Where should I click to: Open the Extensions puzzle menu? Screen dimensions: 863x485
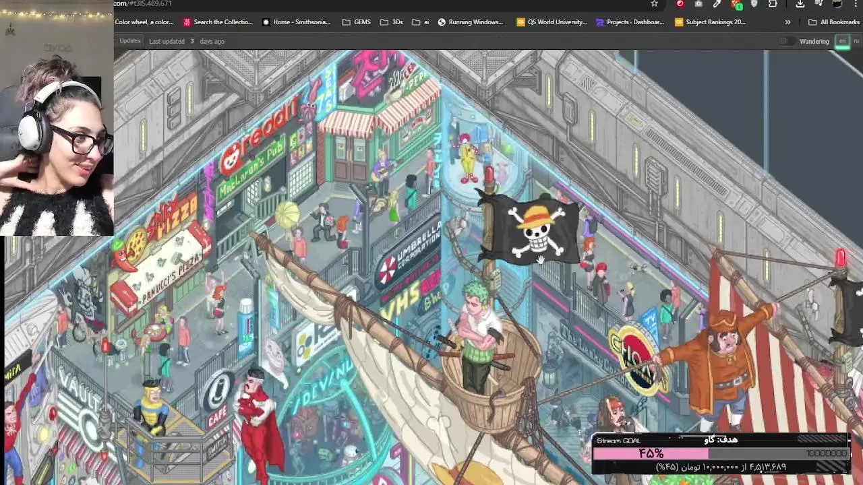[773, 3]
